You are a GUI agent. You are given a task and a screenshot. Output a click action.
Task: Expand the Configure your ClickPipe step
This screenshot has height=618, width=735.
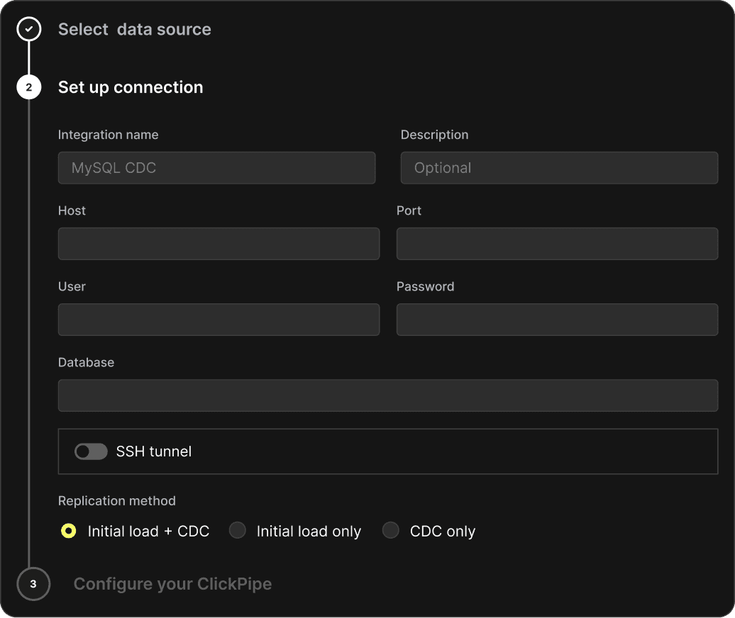click(172, 584)
